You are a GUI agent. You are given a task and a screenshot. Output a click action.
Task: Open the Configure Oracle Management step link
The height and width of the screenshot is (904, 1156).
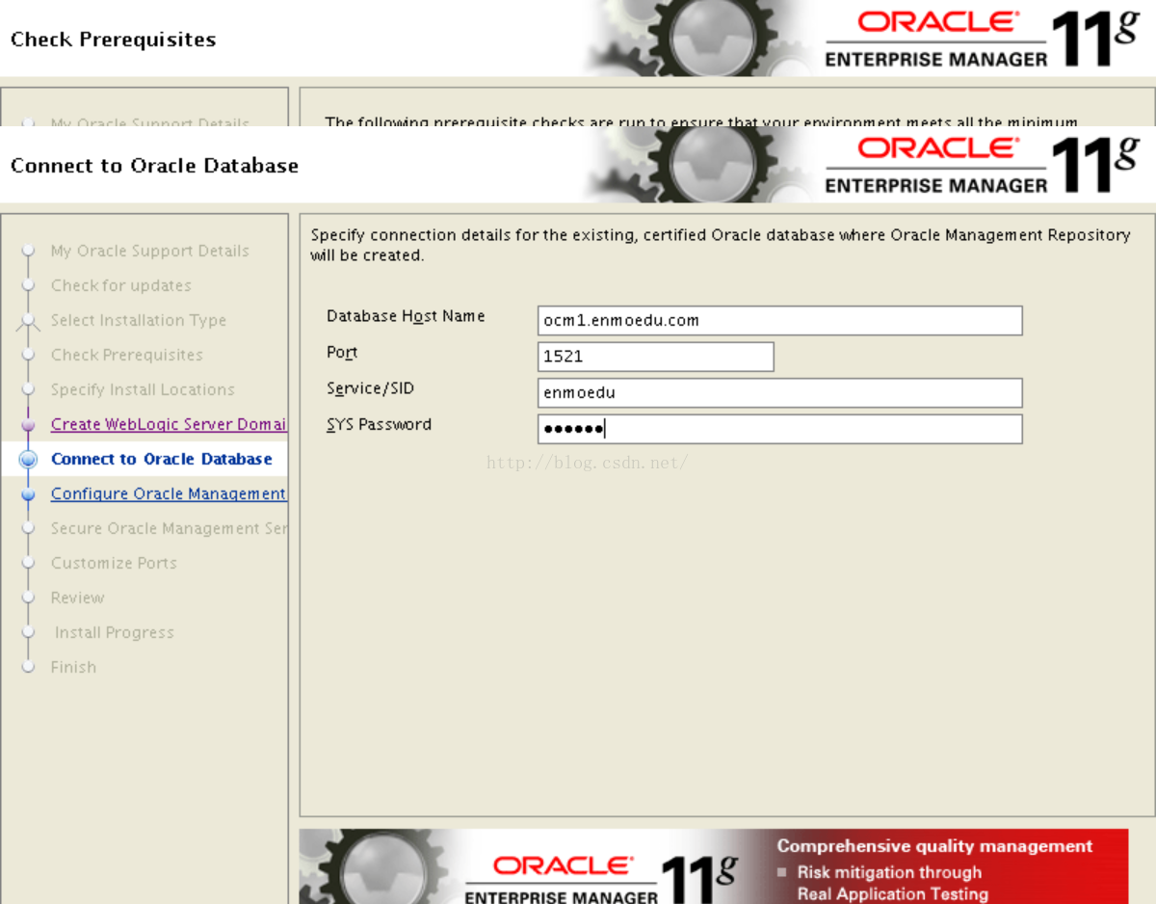coord(169,493)
